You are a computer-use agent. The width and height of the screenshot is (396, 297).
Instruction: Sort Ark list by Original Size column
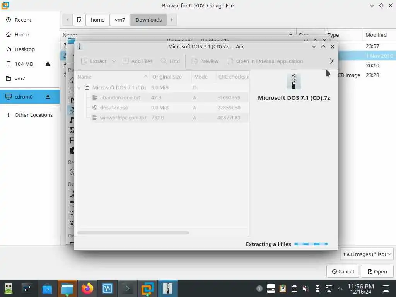point(171,77)
